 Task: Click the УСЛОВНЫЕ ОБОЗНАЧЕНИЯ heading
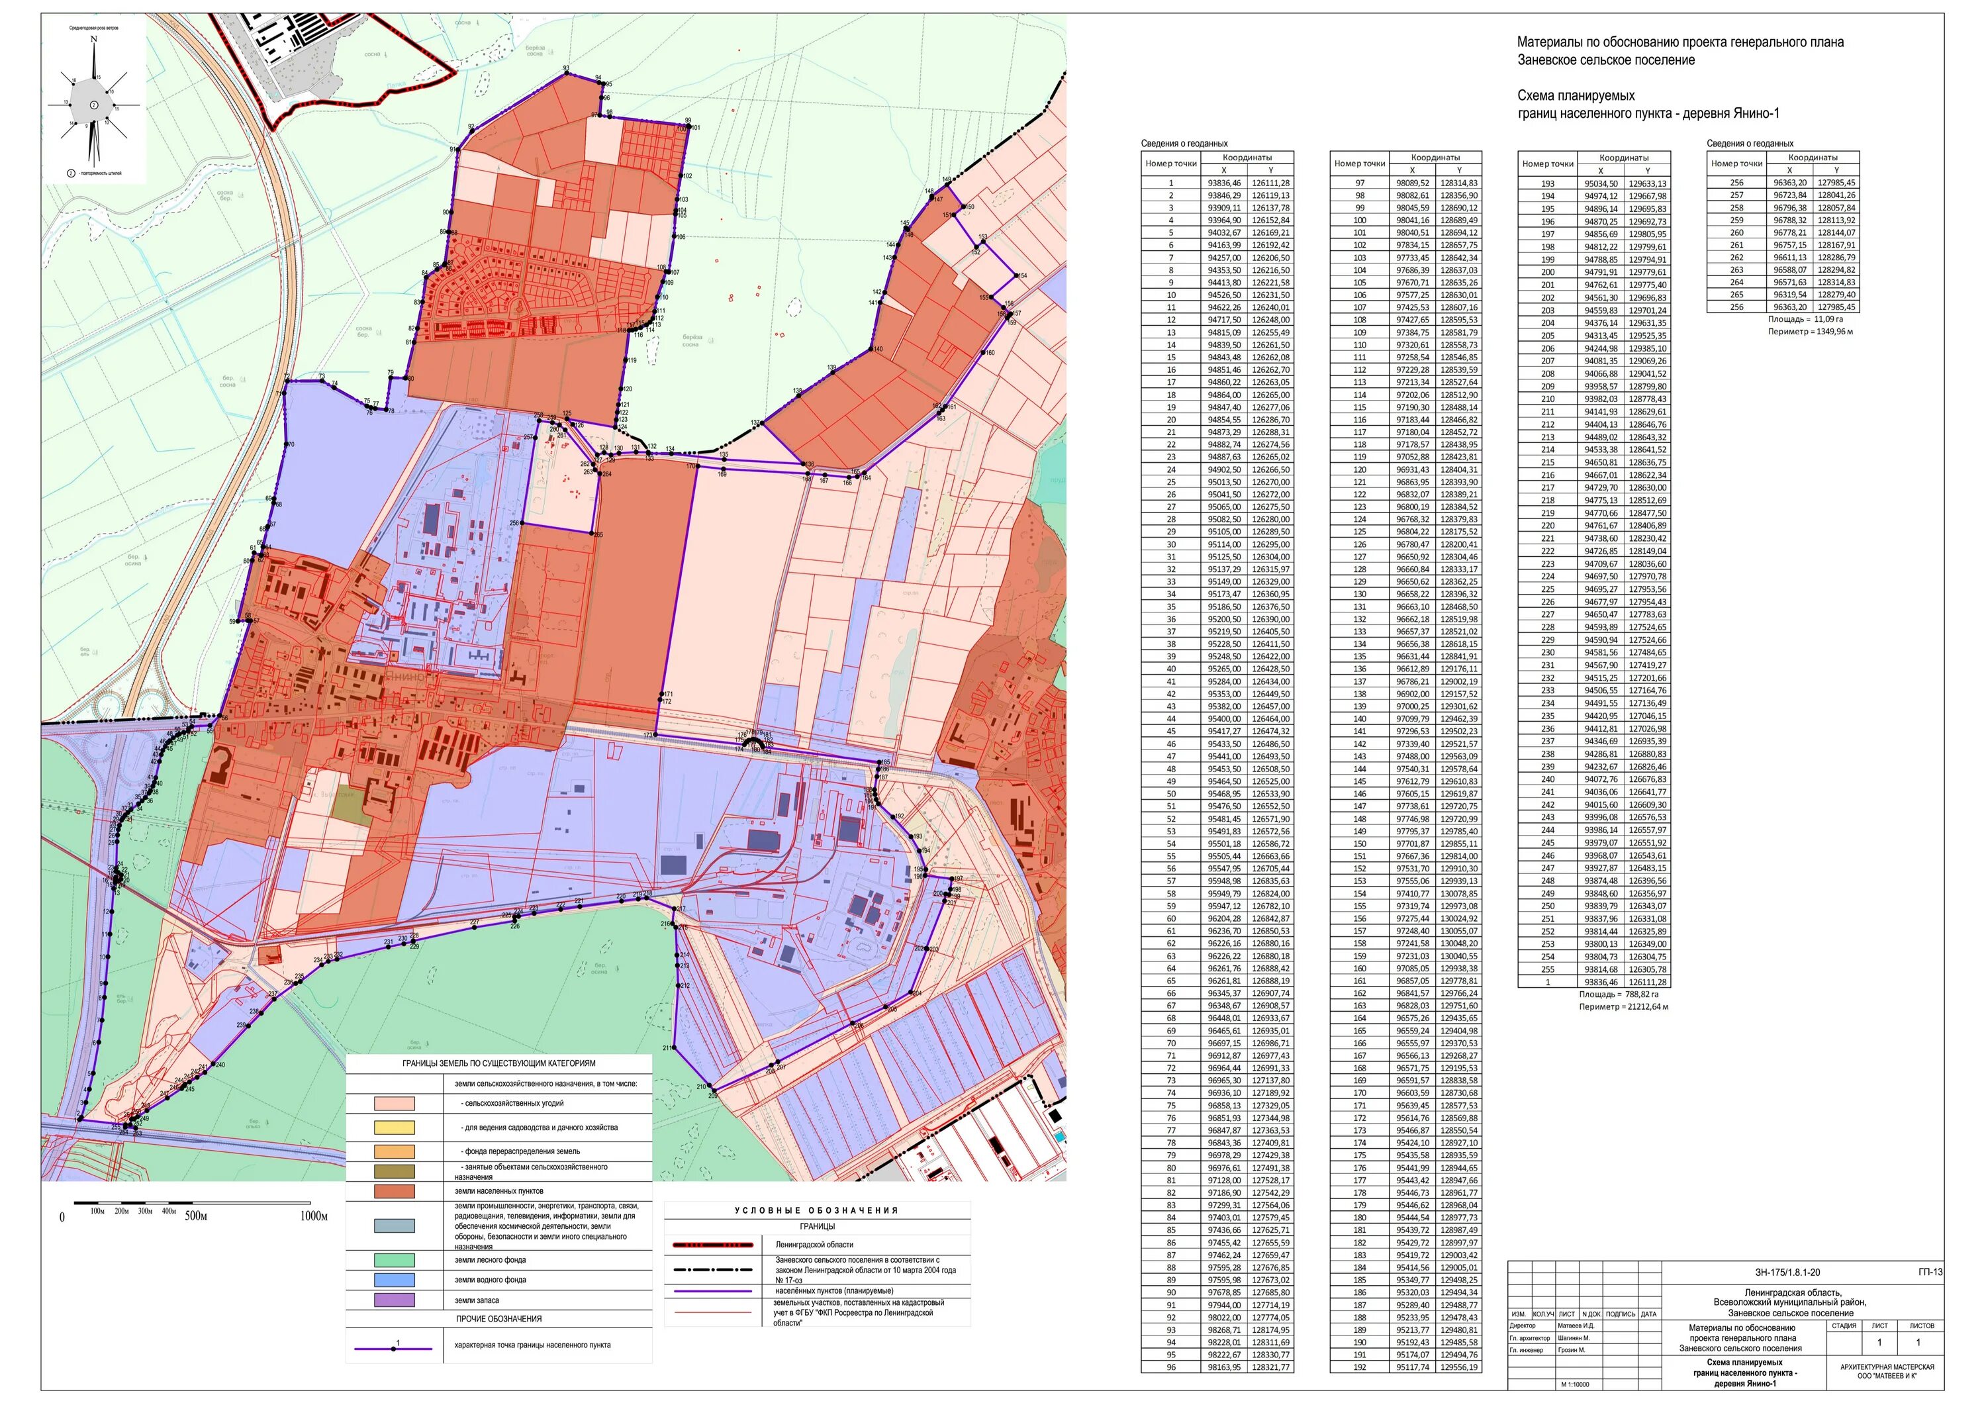click(x=816, y=1211)
